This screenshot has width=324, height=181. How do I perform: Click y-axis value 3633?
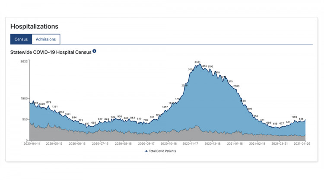24,62
